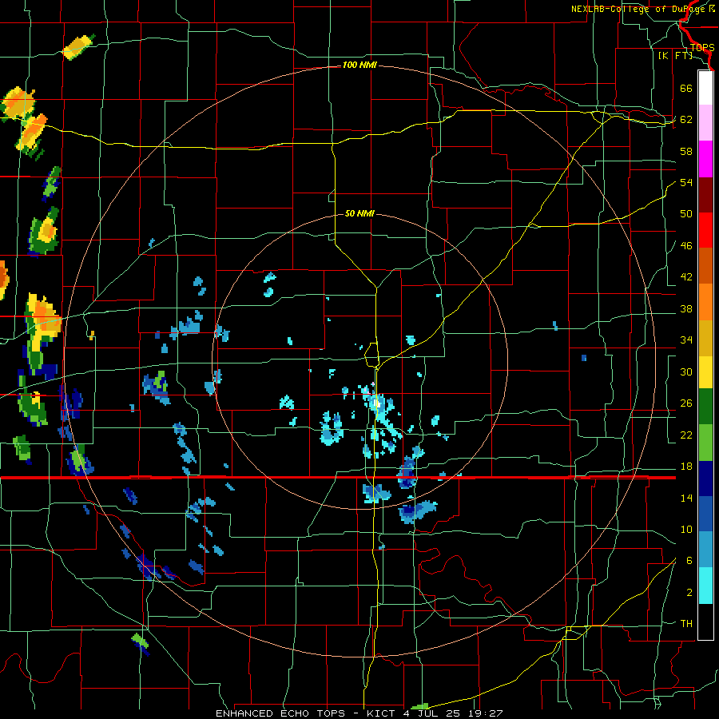719x719 pixels.
Task: Click the bright red legend swatch
Action: coord(705,230)
